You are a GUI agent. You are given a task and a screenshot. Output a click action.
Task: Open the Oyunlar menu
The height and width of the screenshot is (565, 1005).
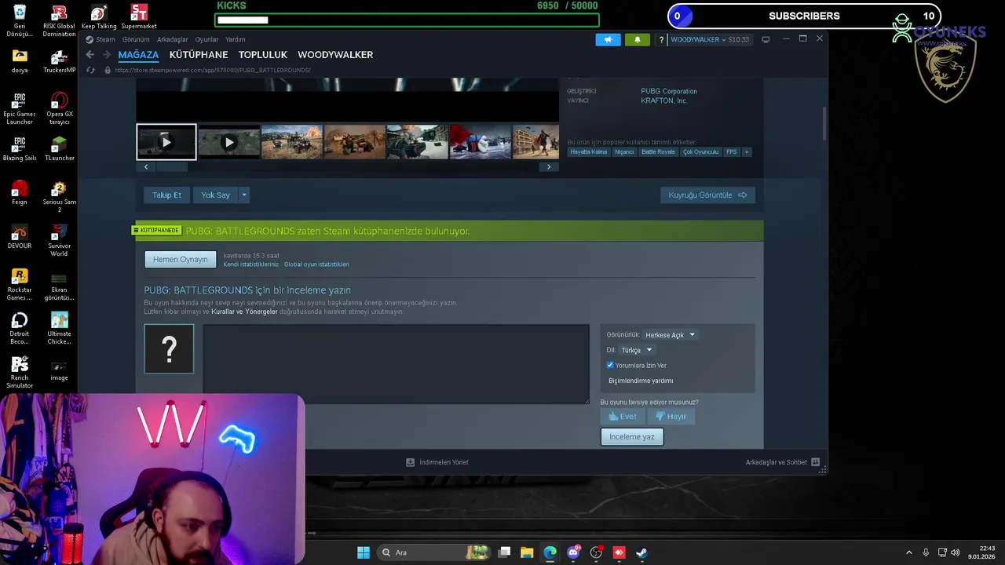207,39
